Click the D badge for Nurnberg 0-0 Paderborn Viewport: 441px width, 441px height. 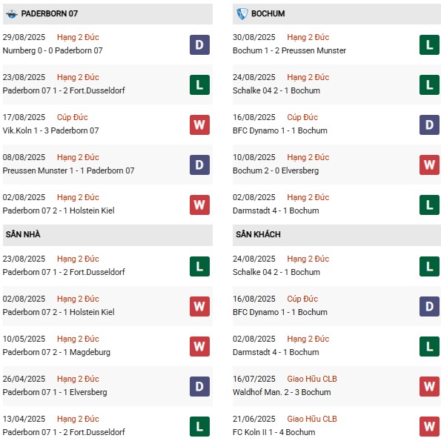(x=199, y=44)
